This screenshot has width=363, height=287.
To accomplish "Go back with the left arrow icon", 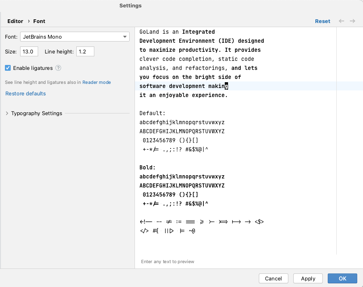I will coord(341,21).
